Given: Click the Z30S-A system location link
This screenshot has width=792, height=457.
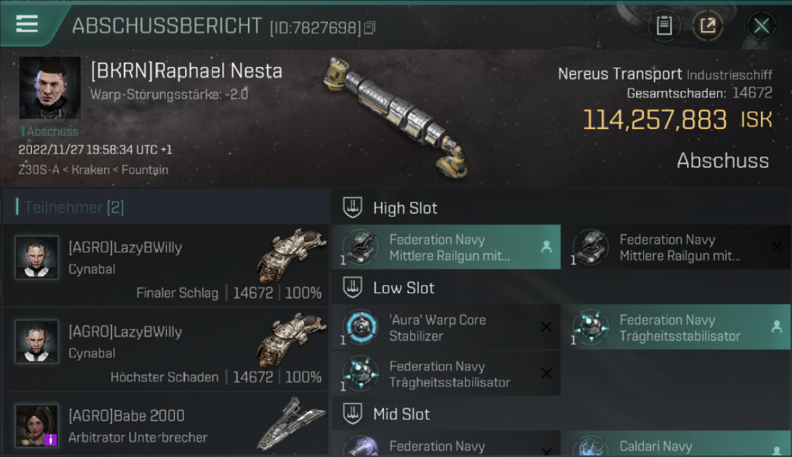Looking at the screenshot, I should point(40,169).
